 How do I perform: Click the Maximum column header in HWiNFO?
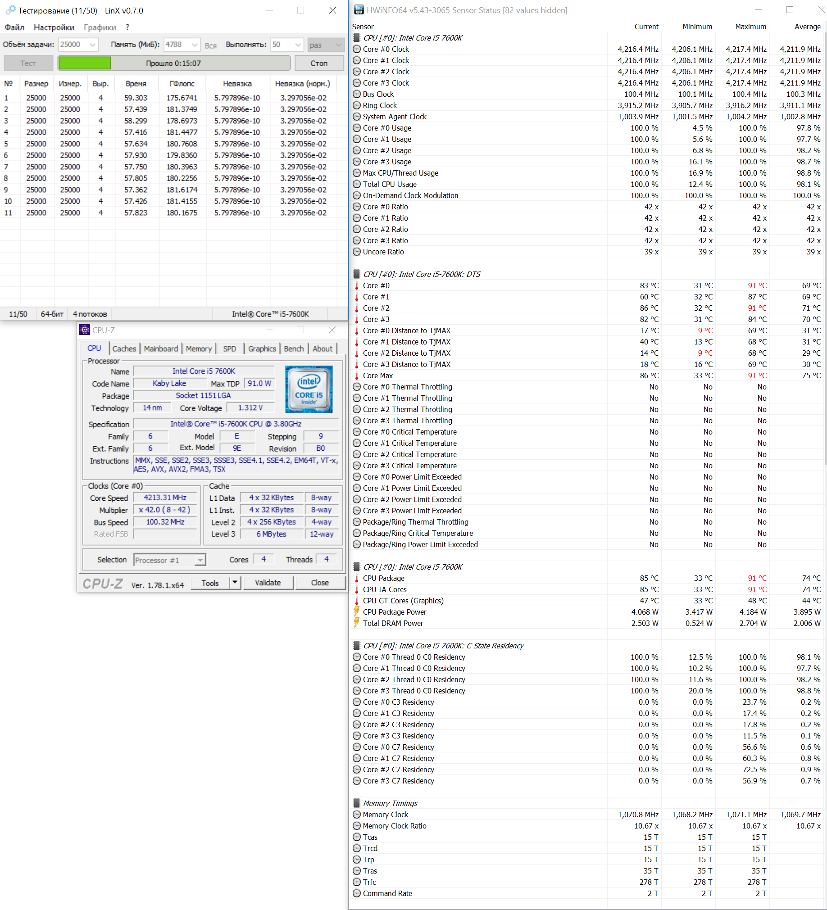click(x=741, y=27)
